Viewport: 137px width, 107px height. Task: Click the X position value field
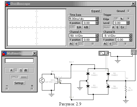(89, 23)
